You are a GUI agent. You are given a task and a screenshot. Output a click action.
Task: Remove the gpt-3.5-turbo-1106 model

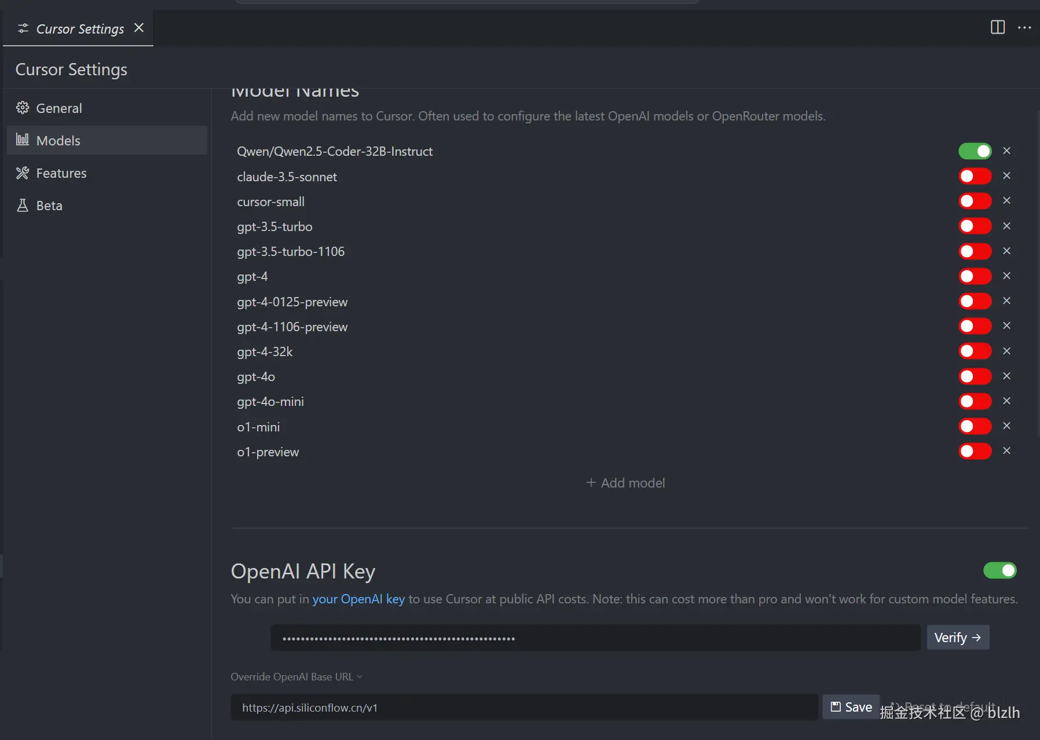pos(1007,251)
